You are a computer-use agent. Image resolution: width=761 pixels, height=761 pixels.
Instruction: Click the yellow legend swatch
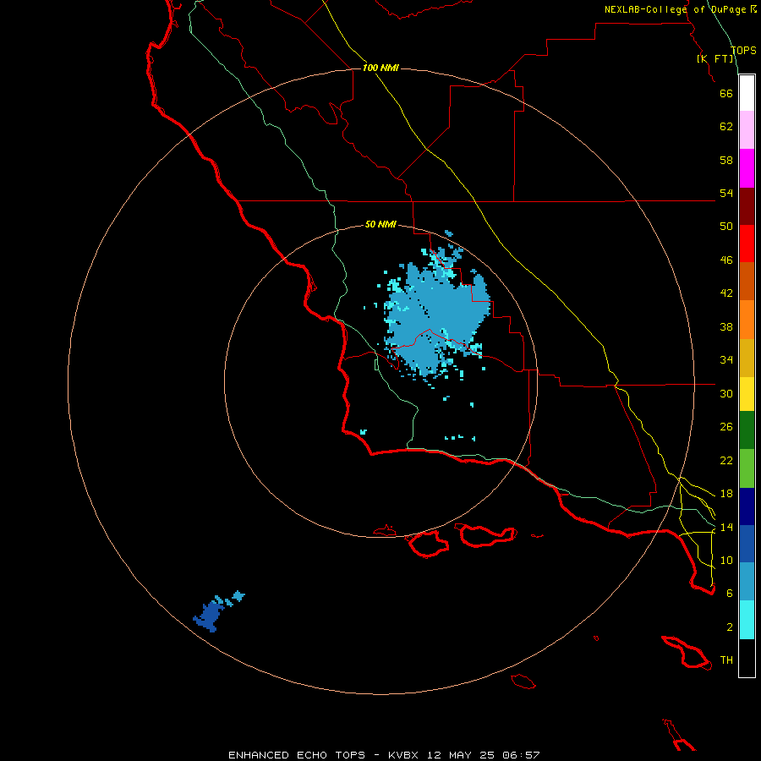tap(747, 394)
